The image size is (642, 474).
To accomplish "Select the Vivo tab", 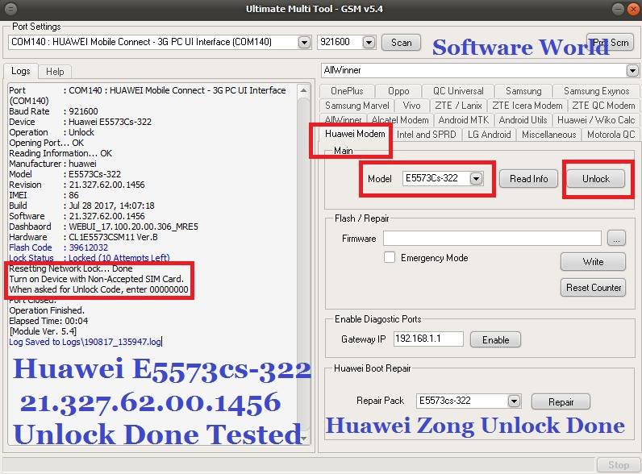I will [x=411, y=106].
